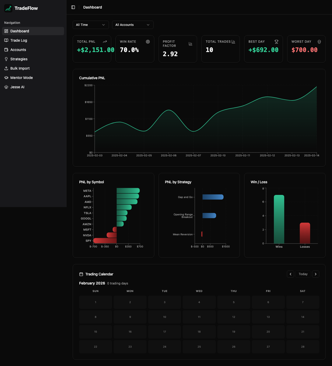Viewport: 332px width, 366px height.
Task: Click the calendar icon beside Trading Calendar
Action: [81, 274]
